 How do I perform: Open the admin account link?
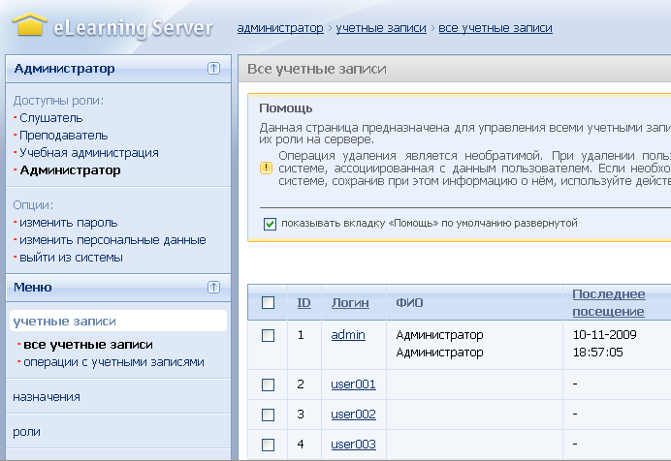348,335
